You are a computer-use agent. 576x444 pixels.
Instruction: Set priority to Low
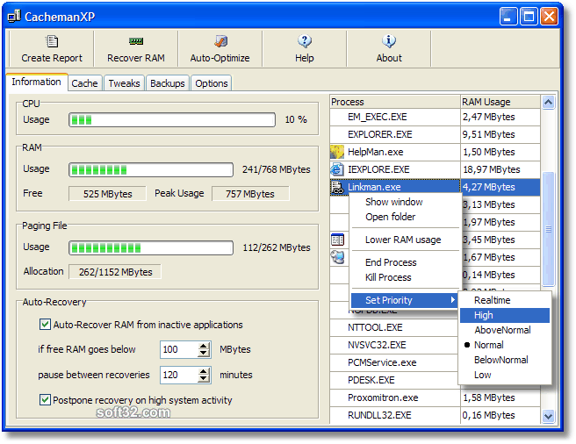click(x=505, y=375)
